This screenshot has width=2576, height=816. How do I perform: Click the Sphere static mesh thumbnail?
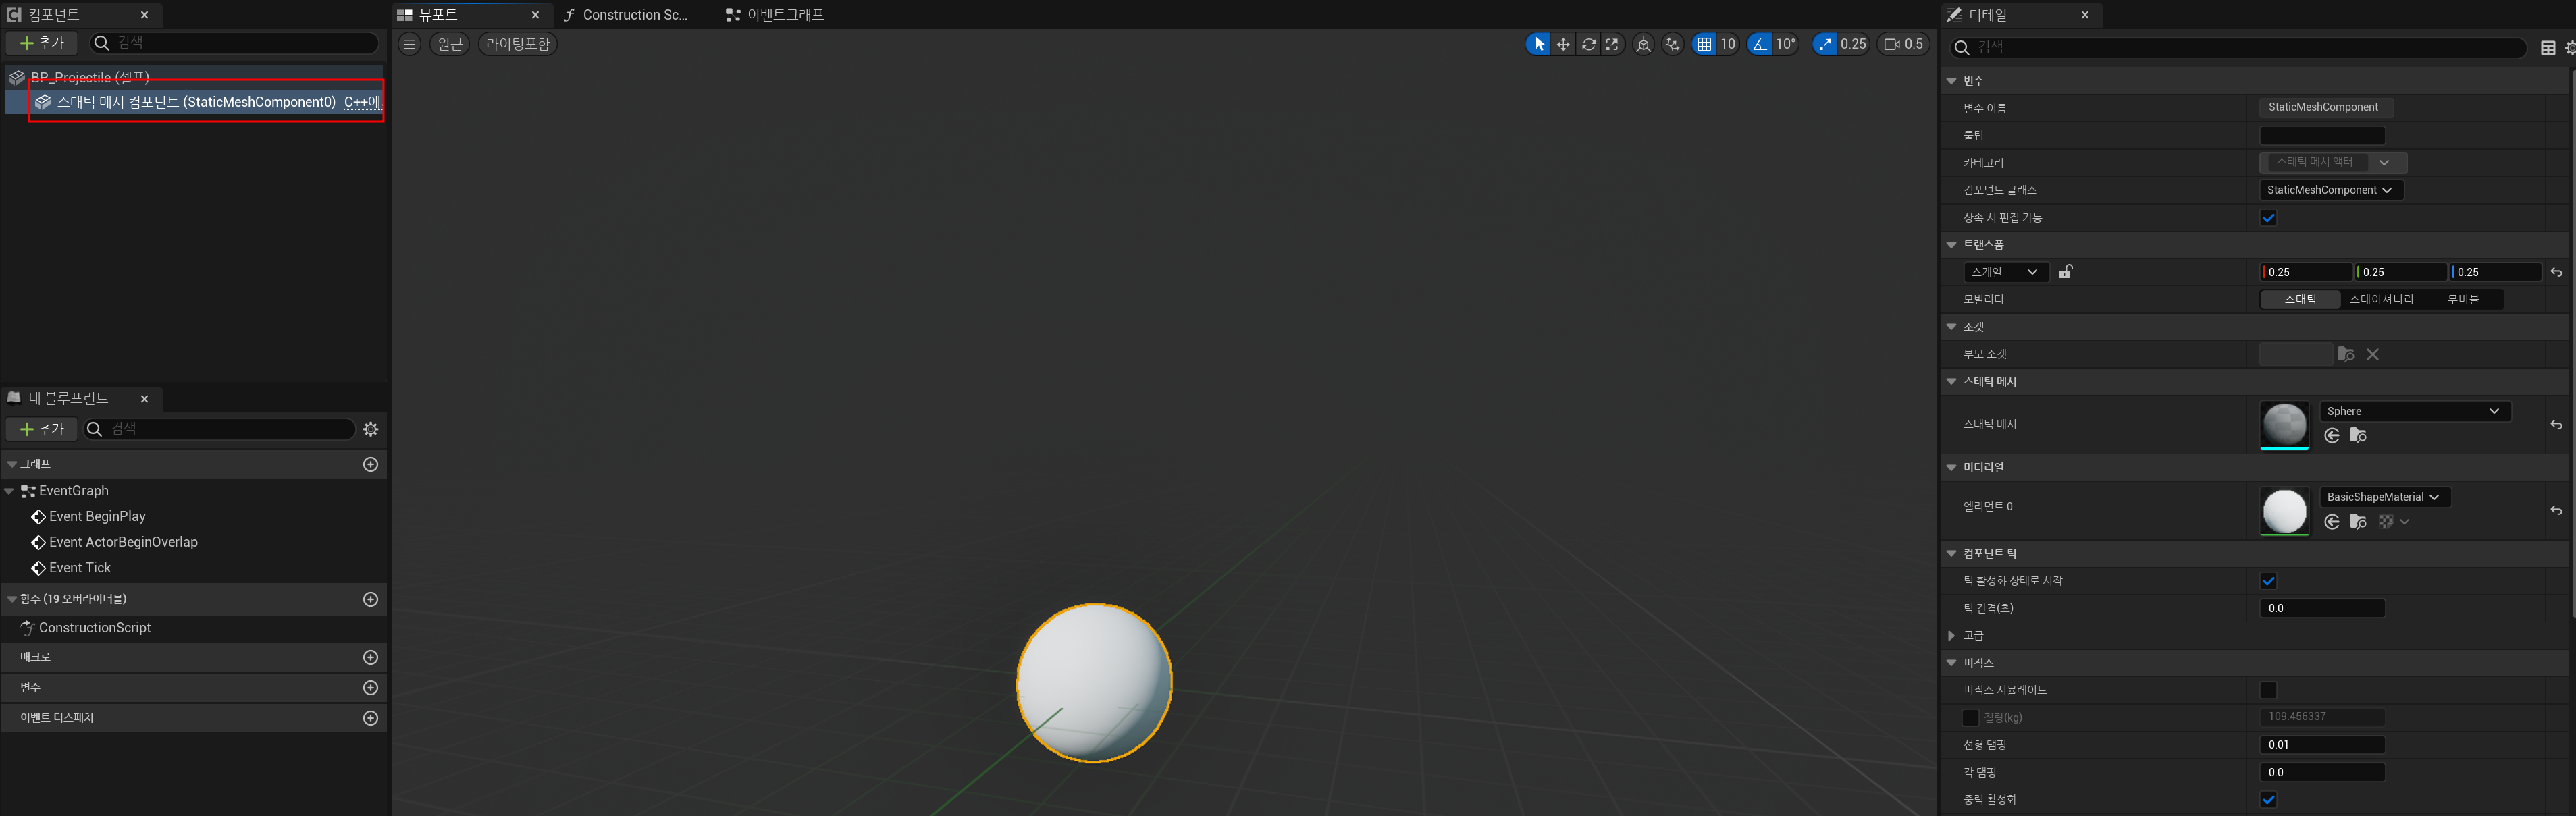tap(2284, 424)
